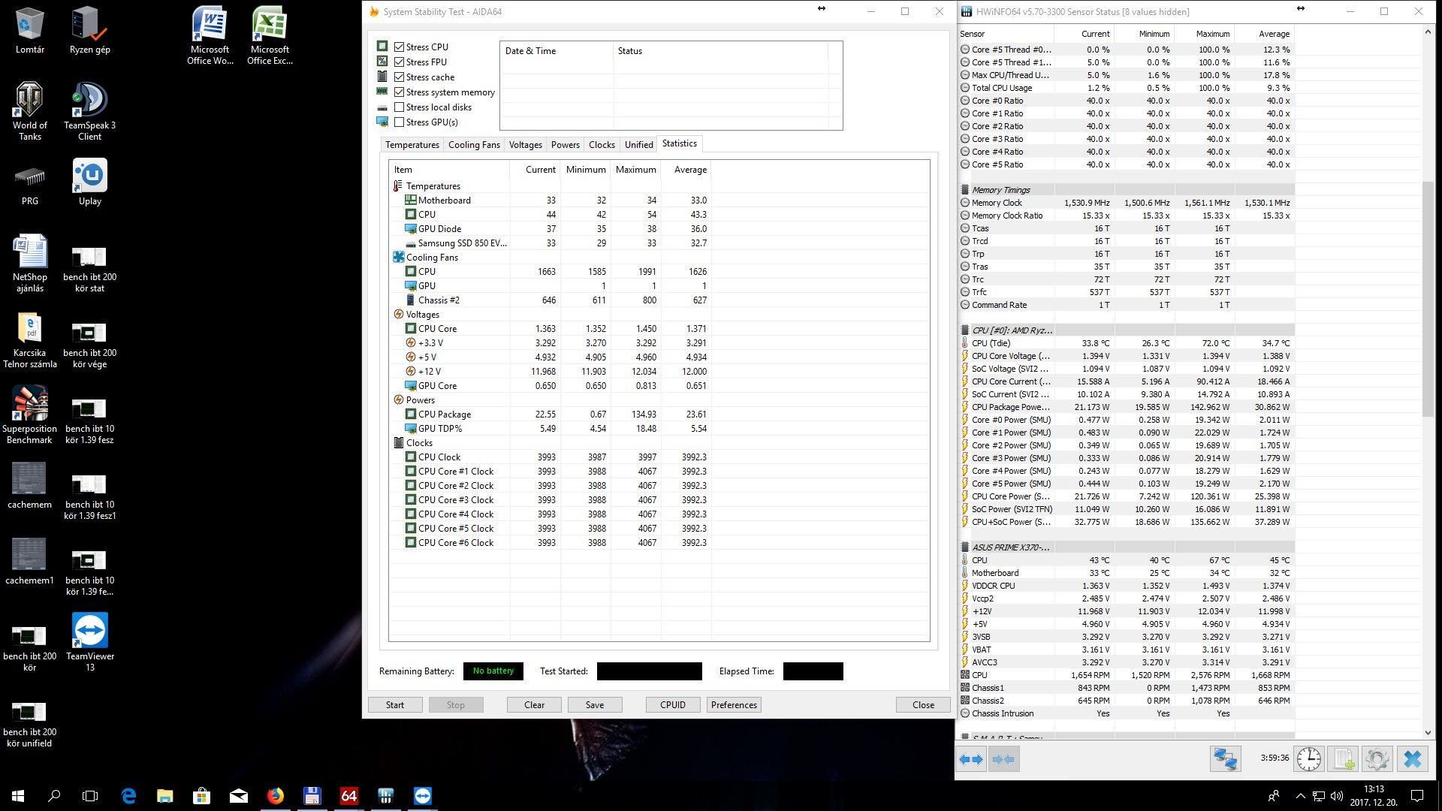The height and width of the screenshot is (811, 1442).
Task: Uncheck the Stress cache checkbox
Action: point(400,77)
